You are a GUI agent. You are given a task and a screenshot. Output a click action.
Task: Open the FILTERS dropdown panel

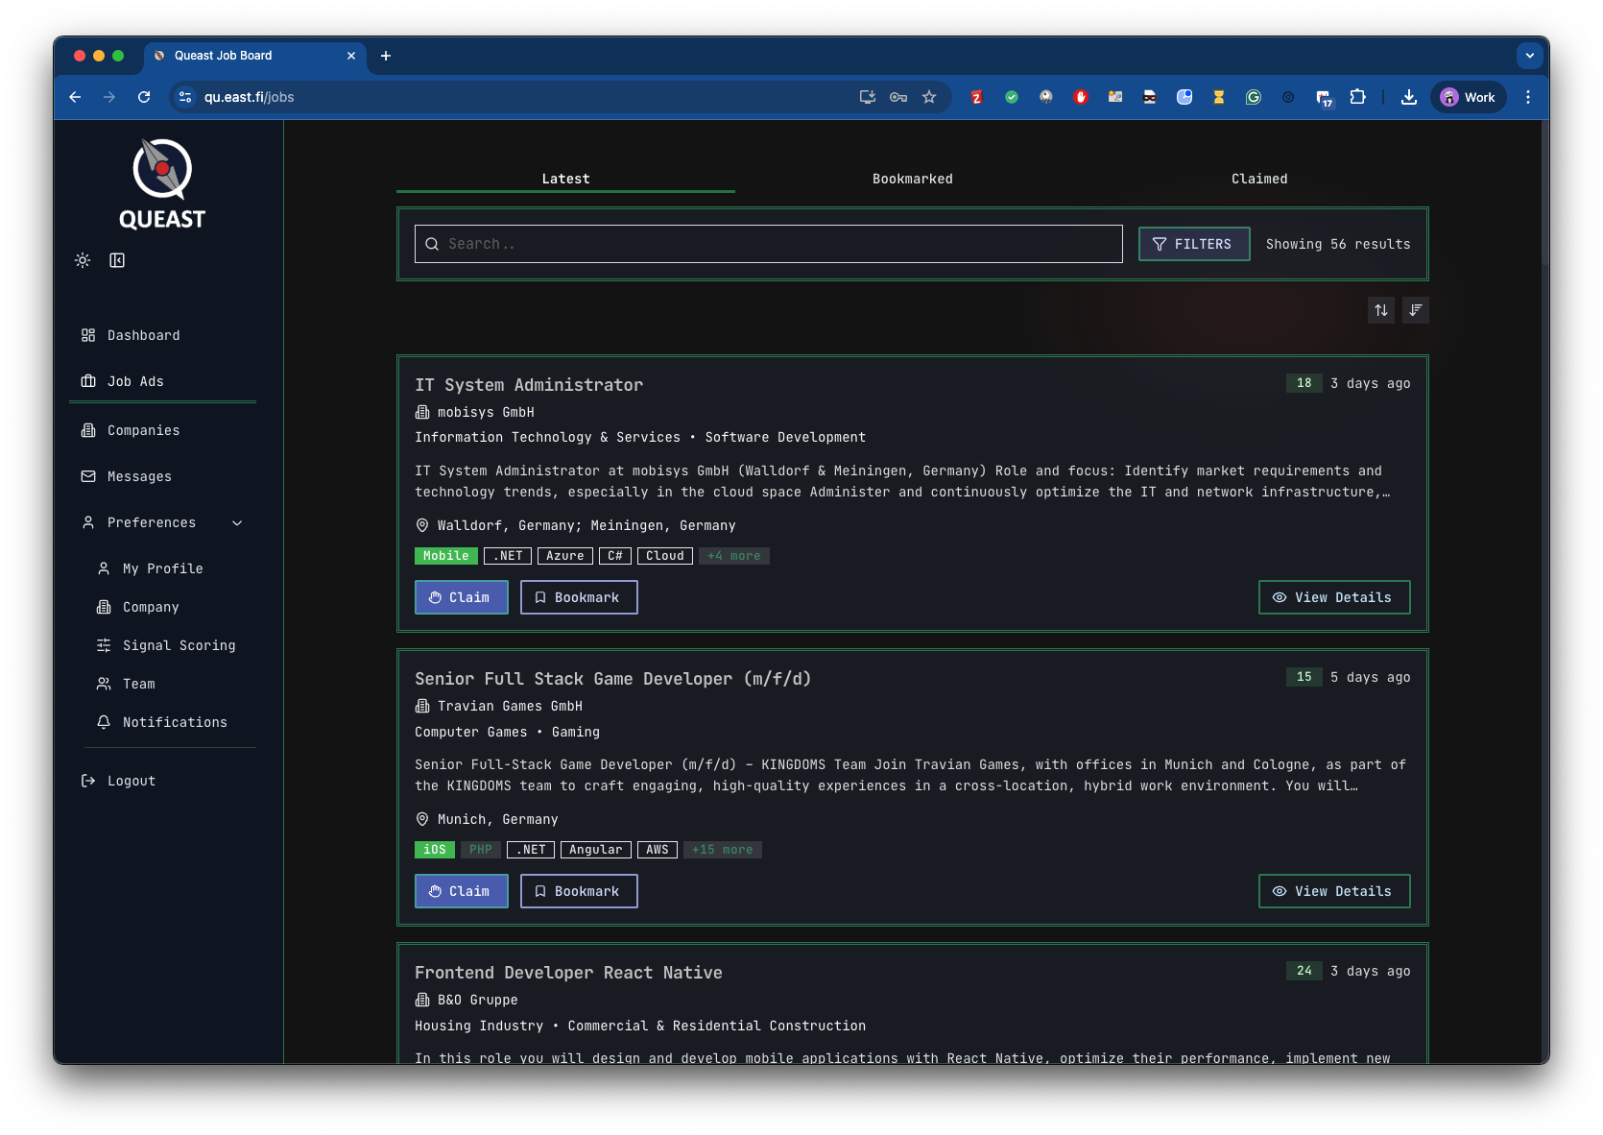[x=1193, y=244]
